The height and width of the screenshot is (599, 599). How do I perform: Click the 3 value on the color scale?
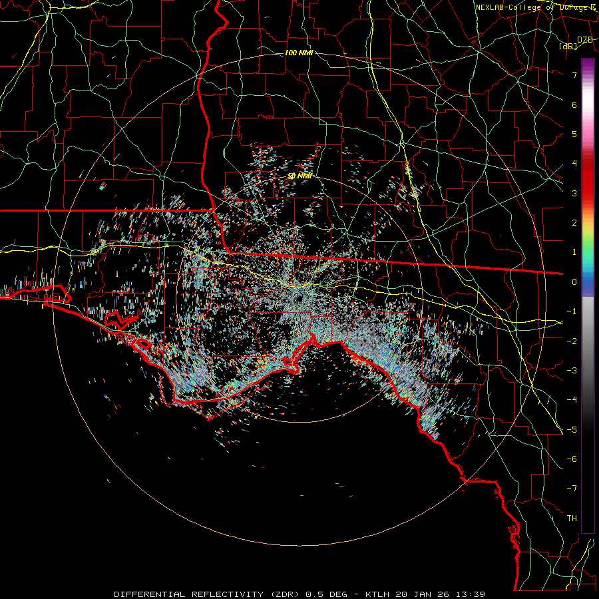[574, 193]
